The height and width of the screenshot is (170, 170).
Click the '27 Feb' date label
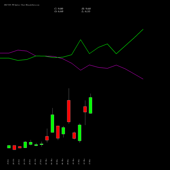(41, 162)
